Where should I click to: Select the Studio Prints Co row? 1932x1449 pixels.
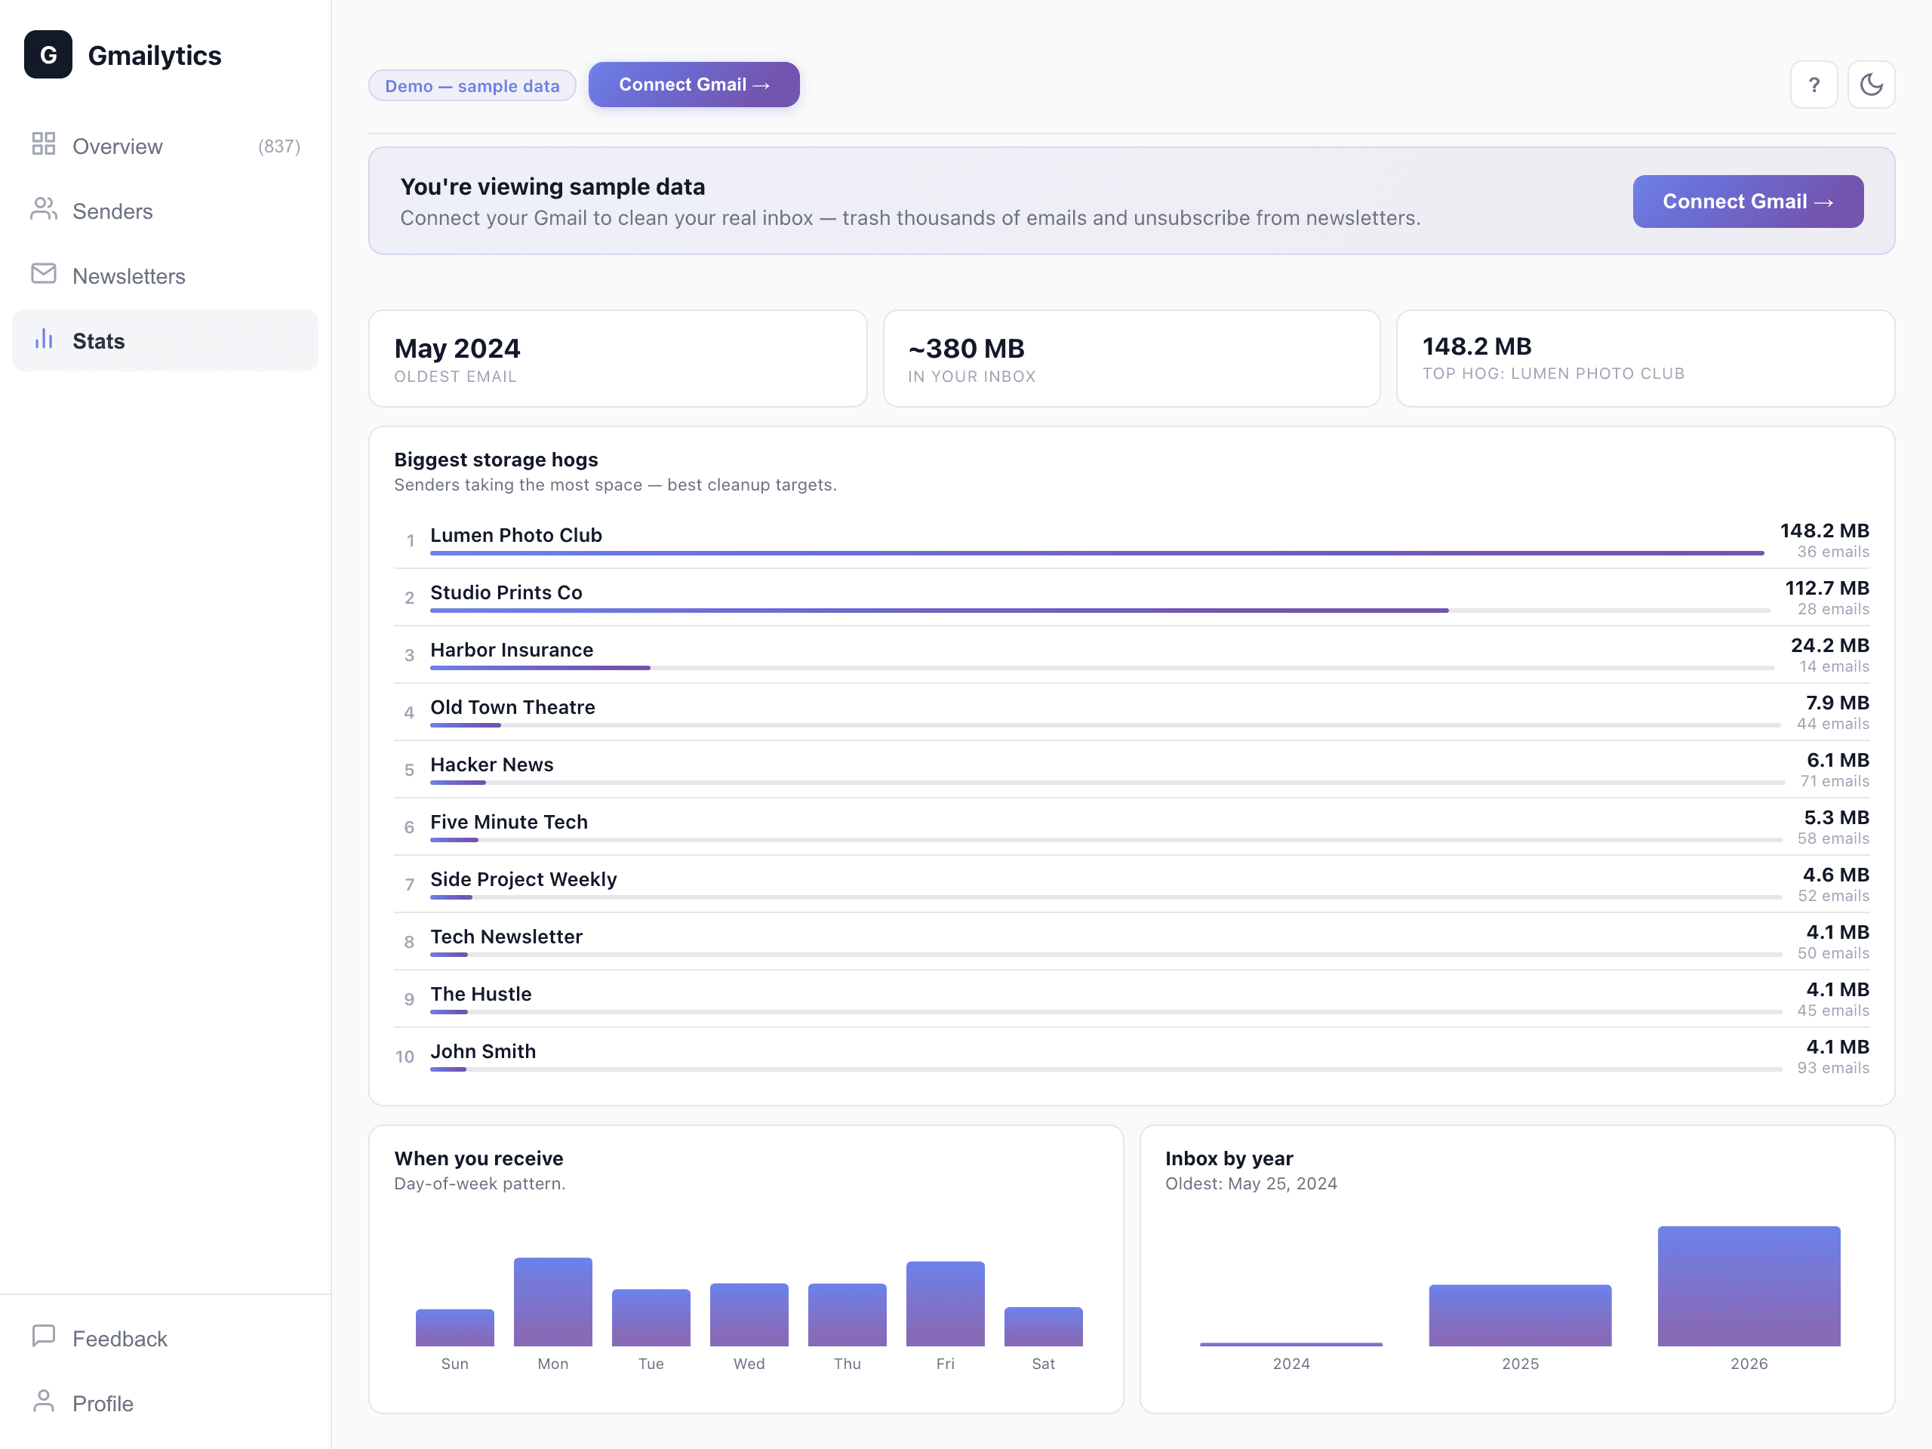(1132, 598)
